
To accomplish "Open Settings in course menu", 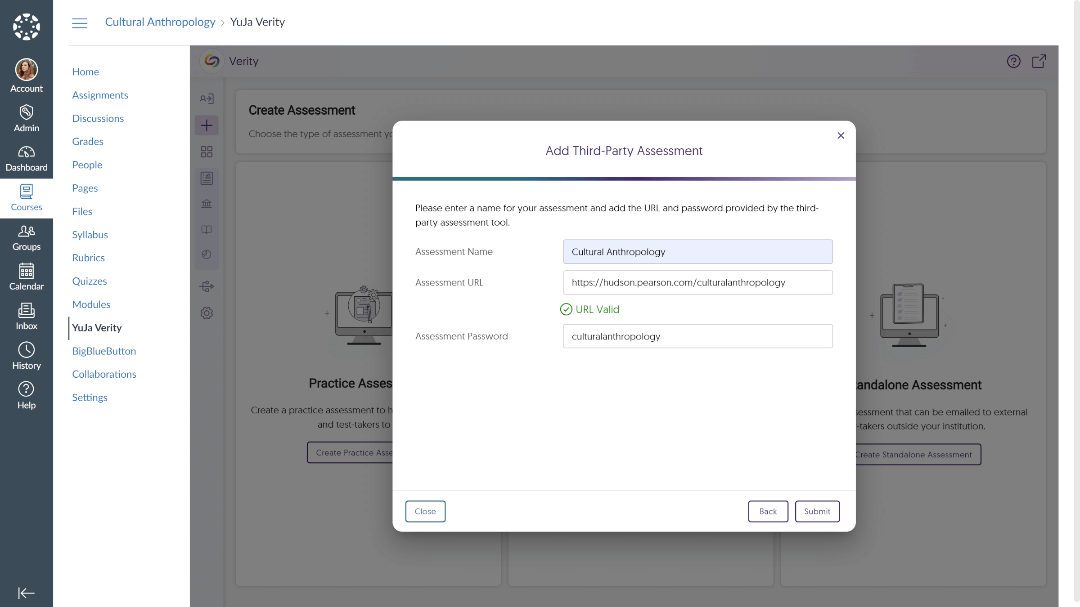I will click(x=90, y=397).
